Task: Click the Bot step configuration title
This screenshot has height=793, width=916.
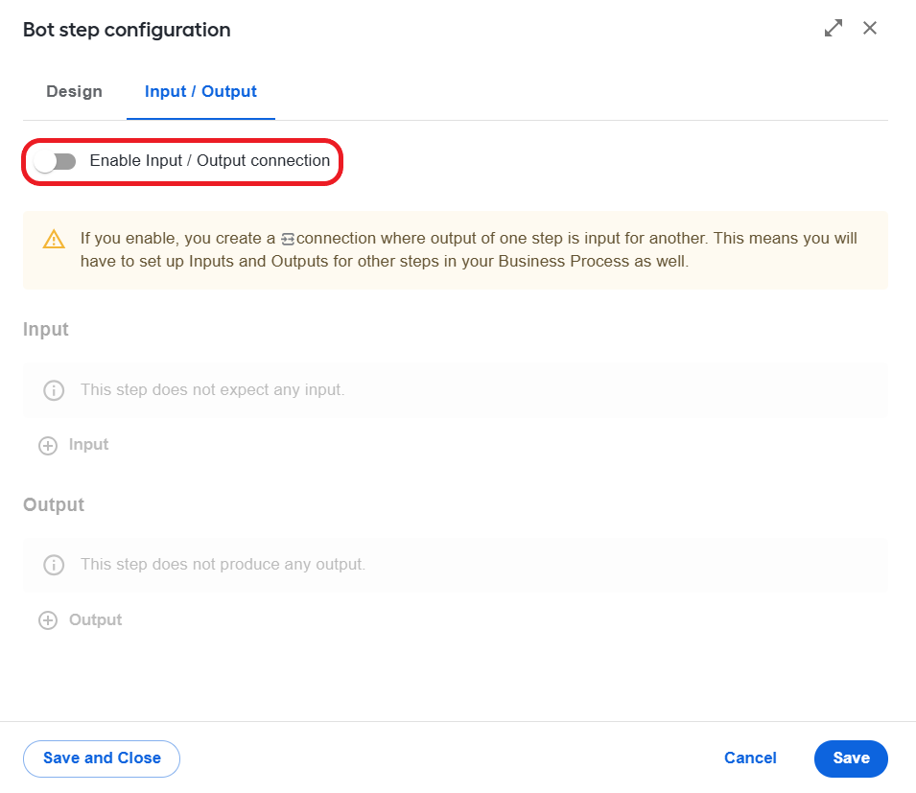Action: pyautogui.click(x=127, y=30)
